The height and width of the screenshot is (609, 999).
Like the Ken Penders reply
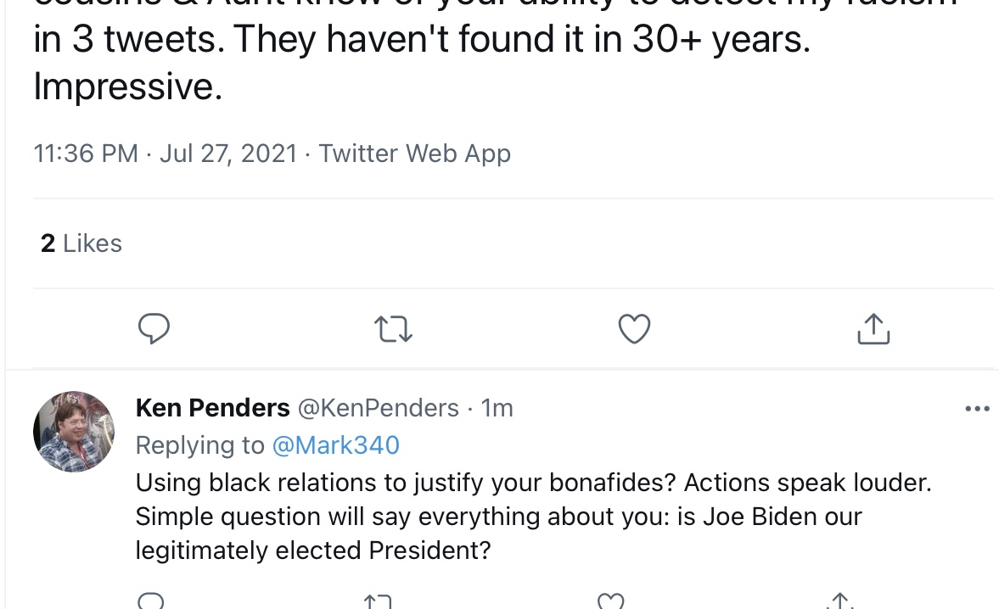(x=610, y=601)
